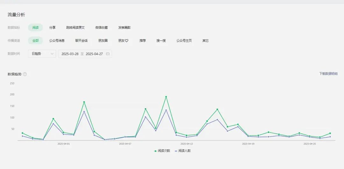Select 发表篇数 metric
Image resolution: width=344 pixels, height=169 pixels.
point(125,27)
